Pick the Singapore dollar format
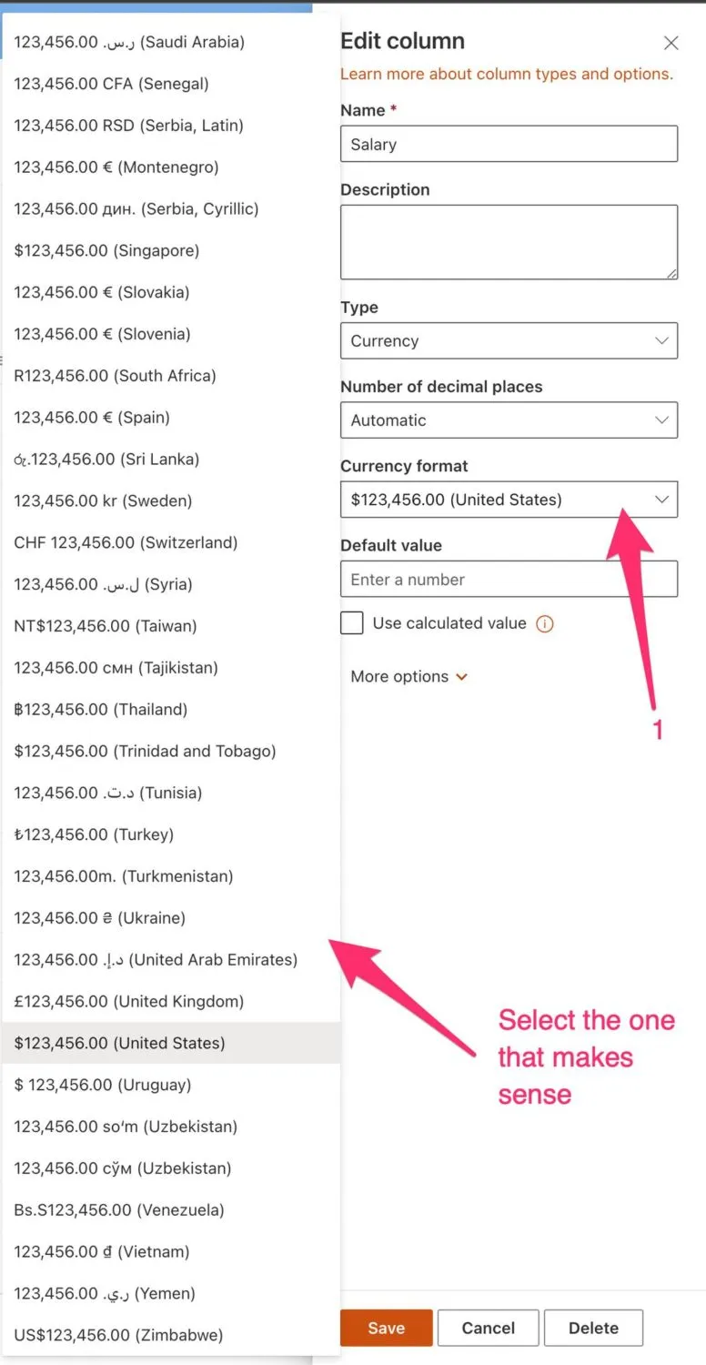 [106, 251]
